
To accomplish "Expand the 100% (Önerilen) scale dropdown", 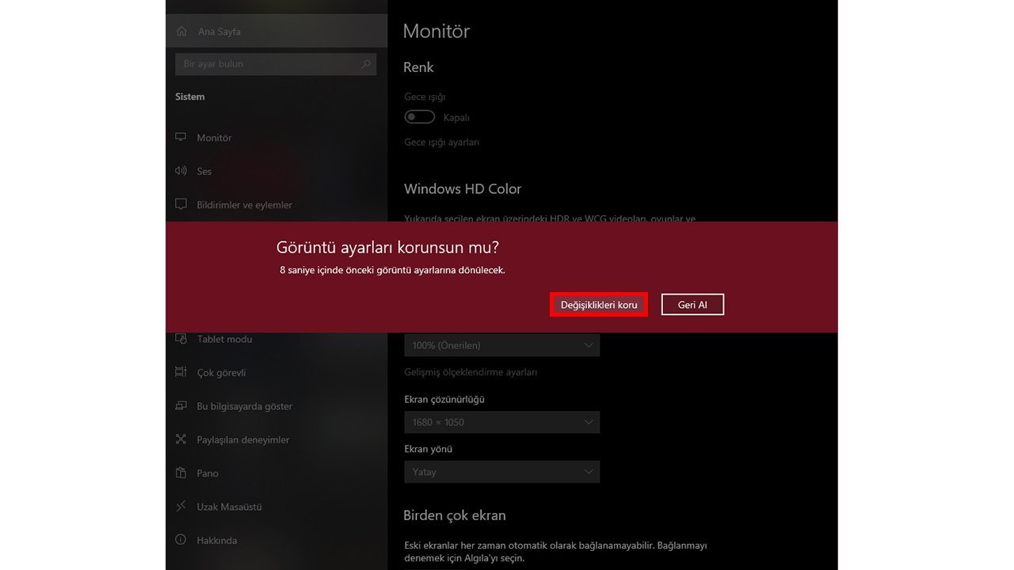I will (501, 345).
